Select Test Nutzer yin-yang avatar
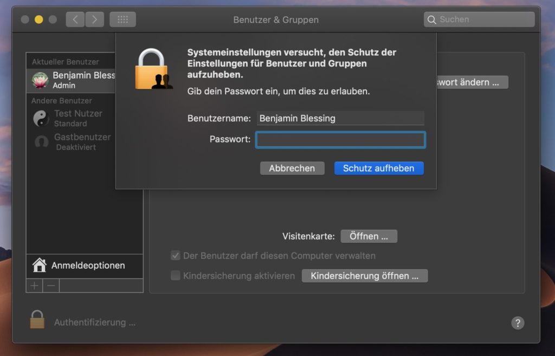The width and height of the screenshot is (555, 356). point(41,118)
